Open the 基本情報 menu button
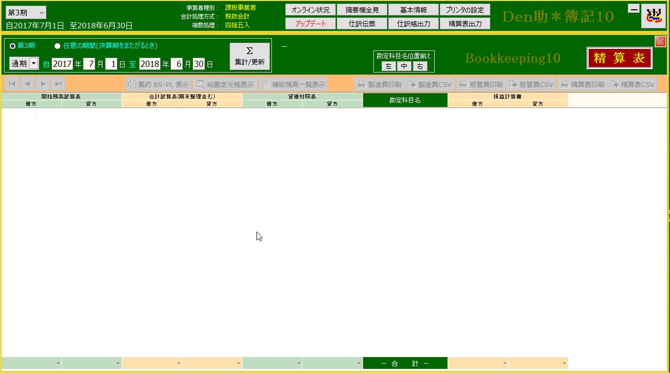 coord(414,10)
